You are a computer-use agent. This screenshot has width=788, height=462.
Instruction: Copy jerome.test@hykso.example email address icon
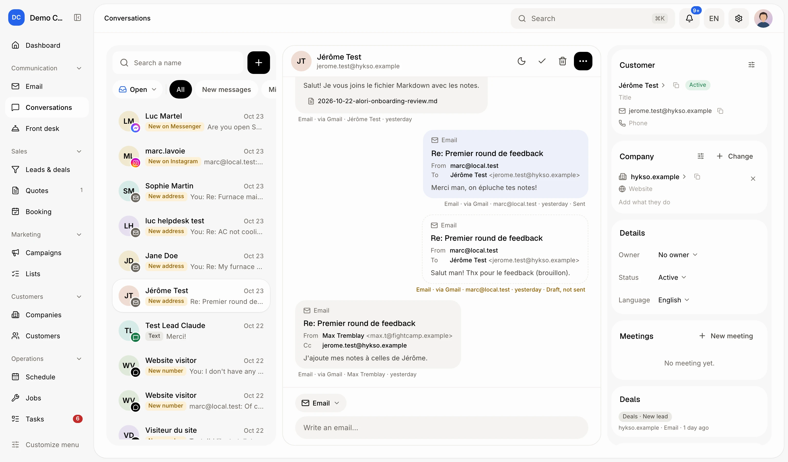coord(720,111)
